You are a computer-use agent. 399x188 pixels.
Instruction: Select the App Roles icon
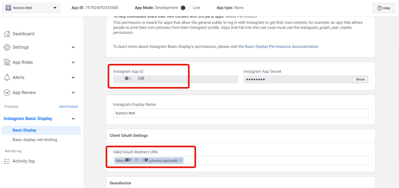coord(7,62)
